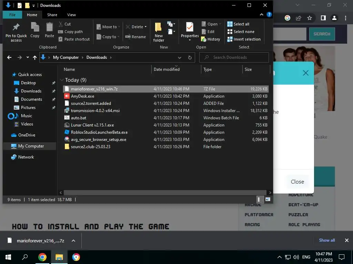Open Platformer category link on website
Image resolution: width=353 pixels, height=264 pixels.
(x=259, y=215)
